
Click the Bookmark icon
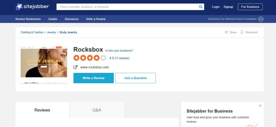[242, 32]
